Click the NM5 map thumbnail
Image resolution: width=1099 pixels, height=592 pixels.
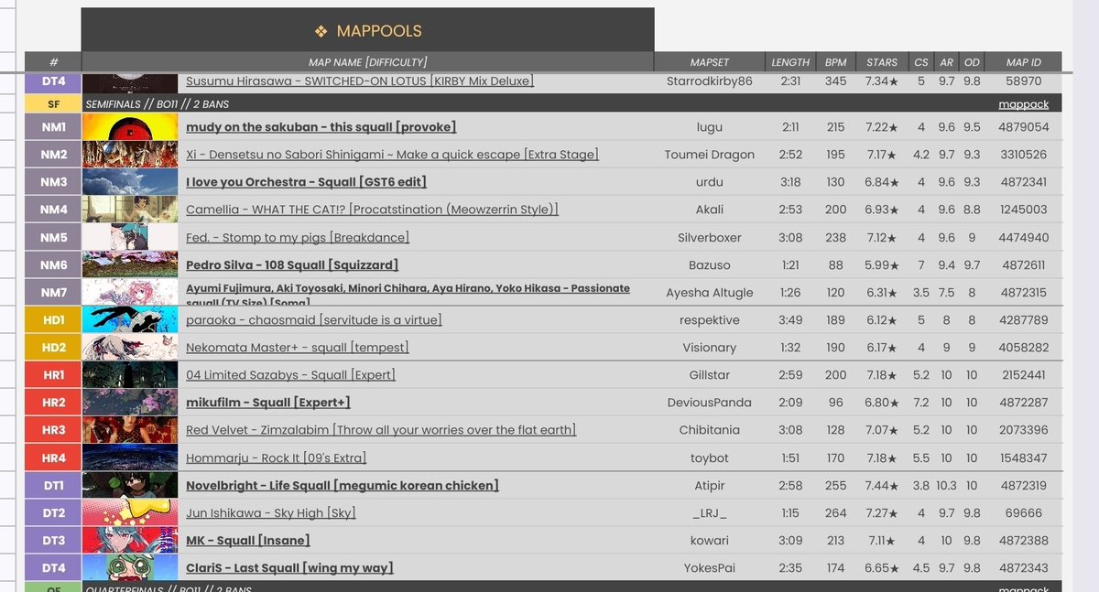click(x=130, y=238)
